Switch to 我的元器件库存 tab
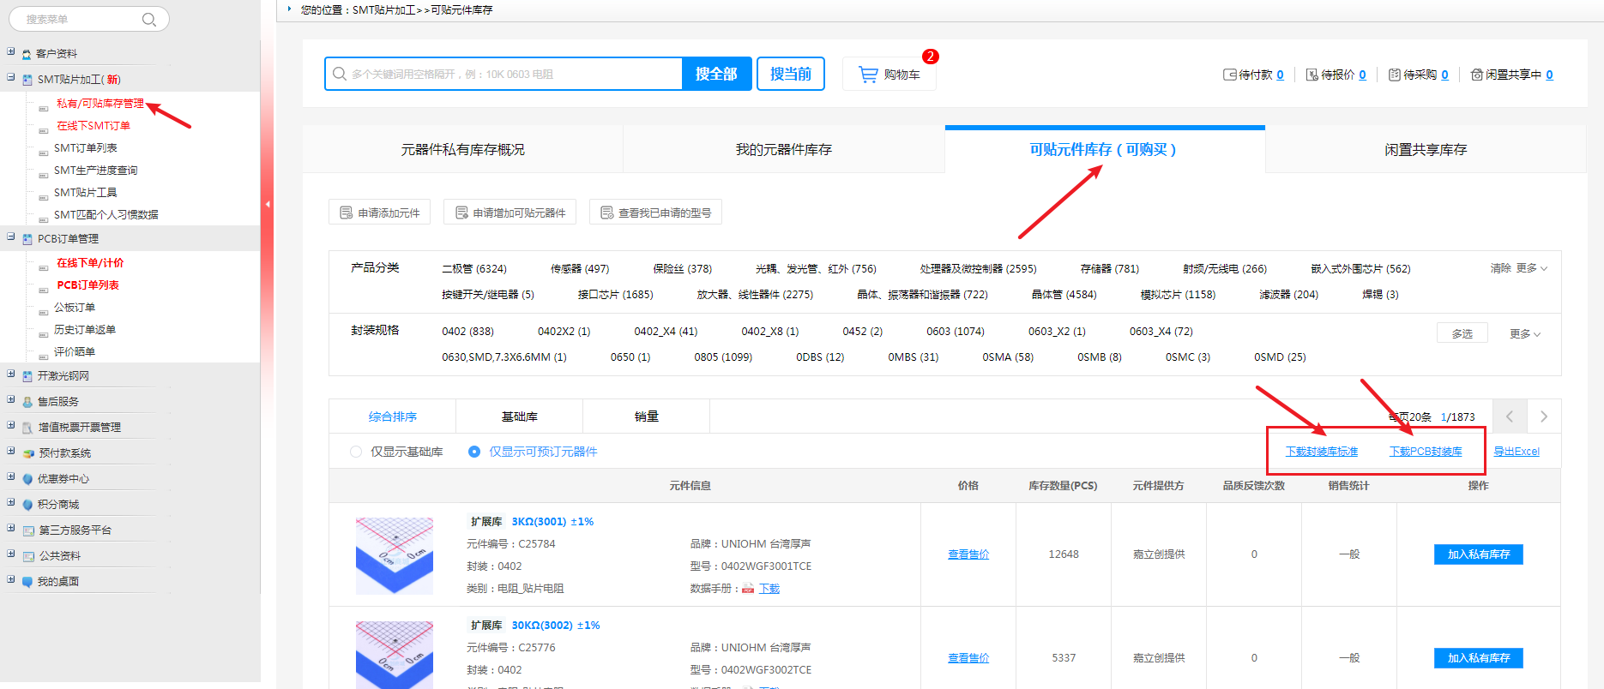 click(783, 150)
